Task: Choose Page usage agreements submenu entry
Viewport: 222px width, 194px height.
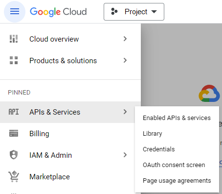Action: point(177,181)
